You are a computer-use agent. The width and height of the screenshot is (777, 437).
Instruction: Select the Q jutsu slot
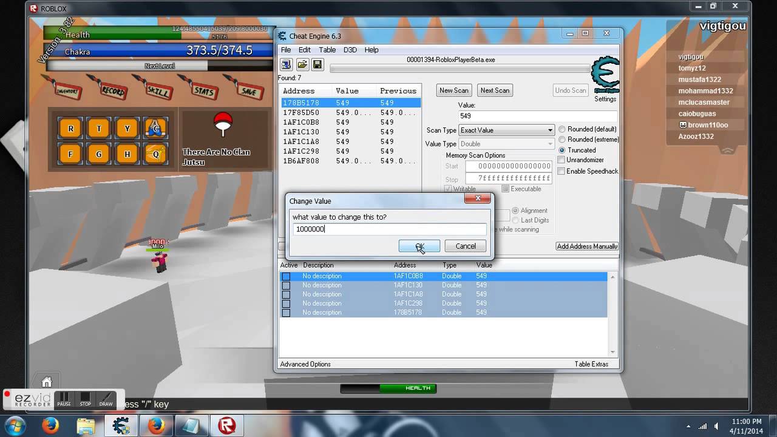click(x=156, y=154)
